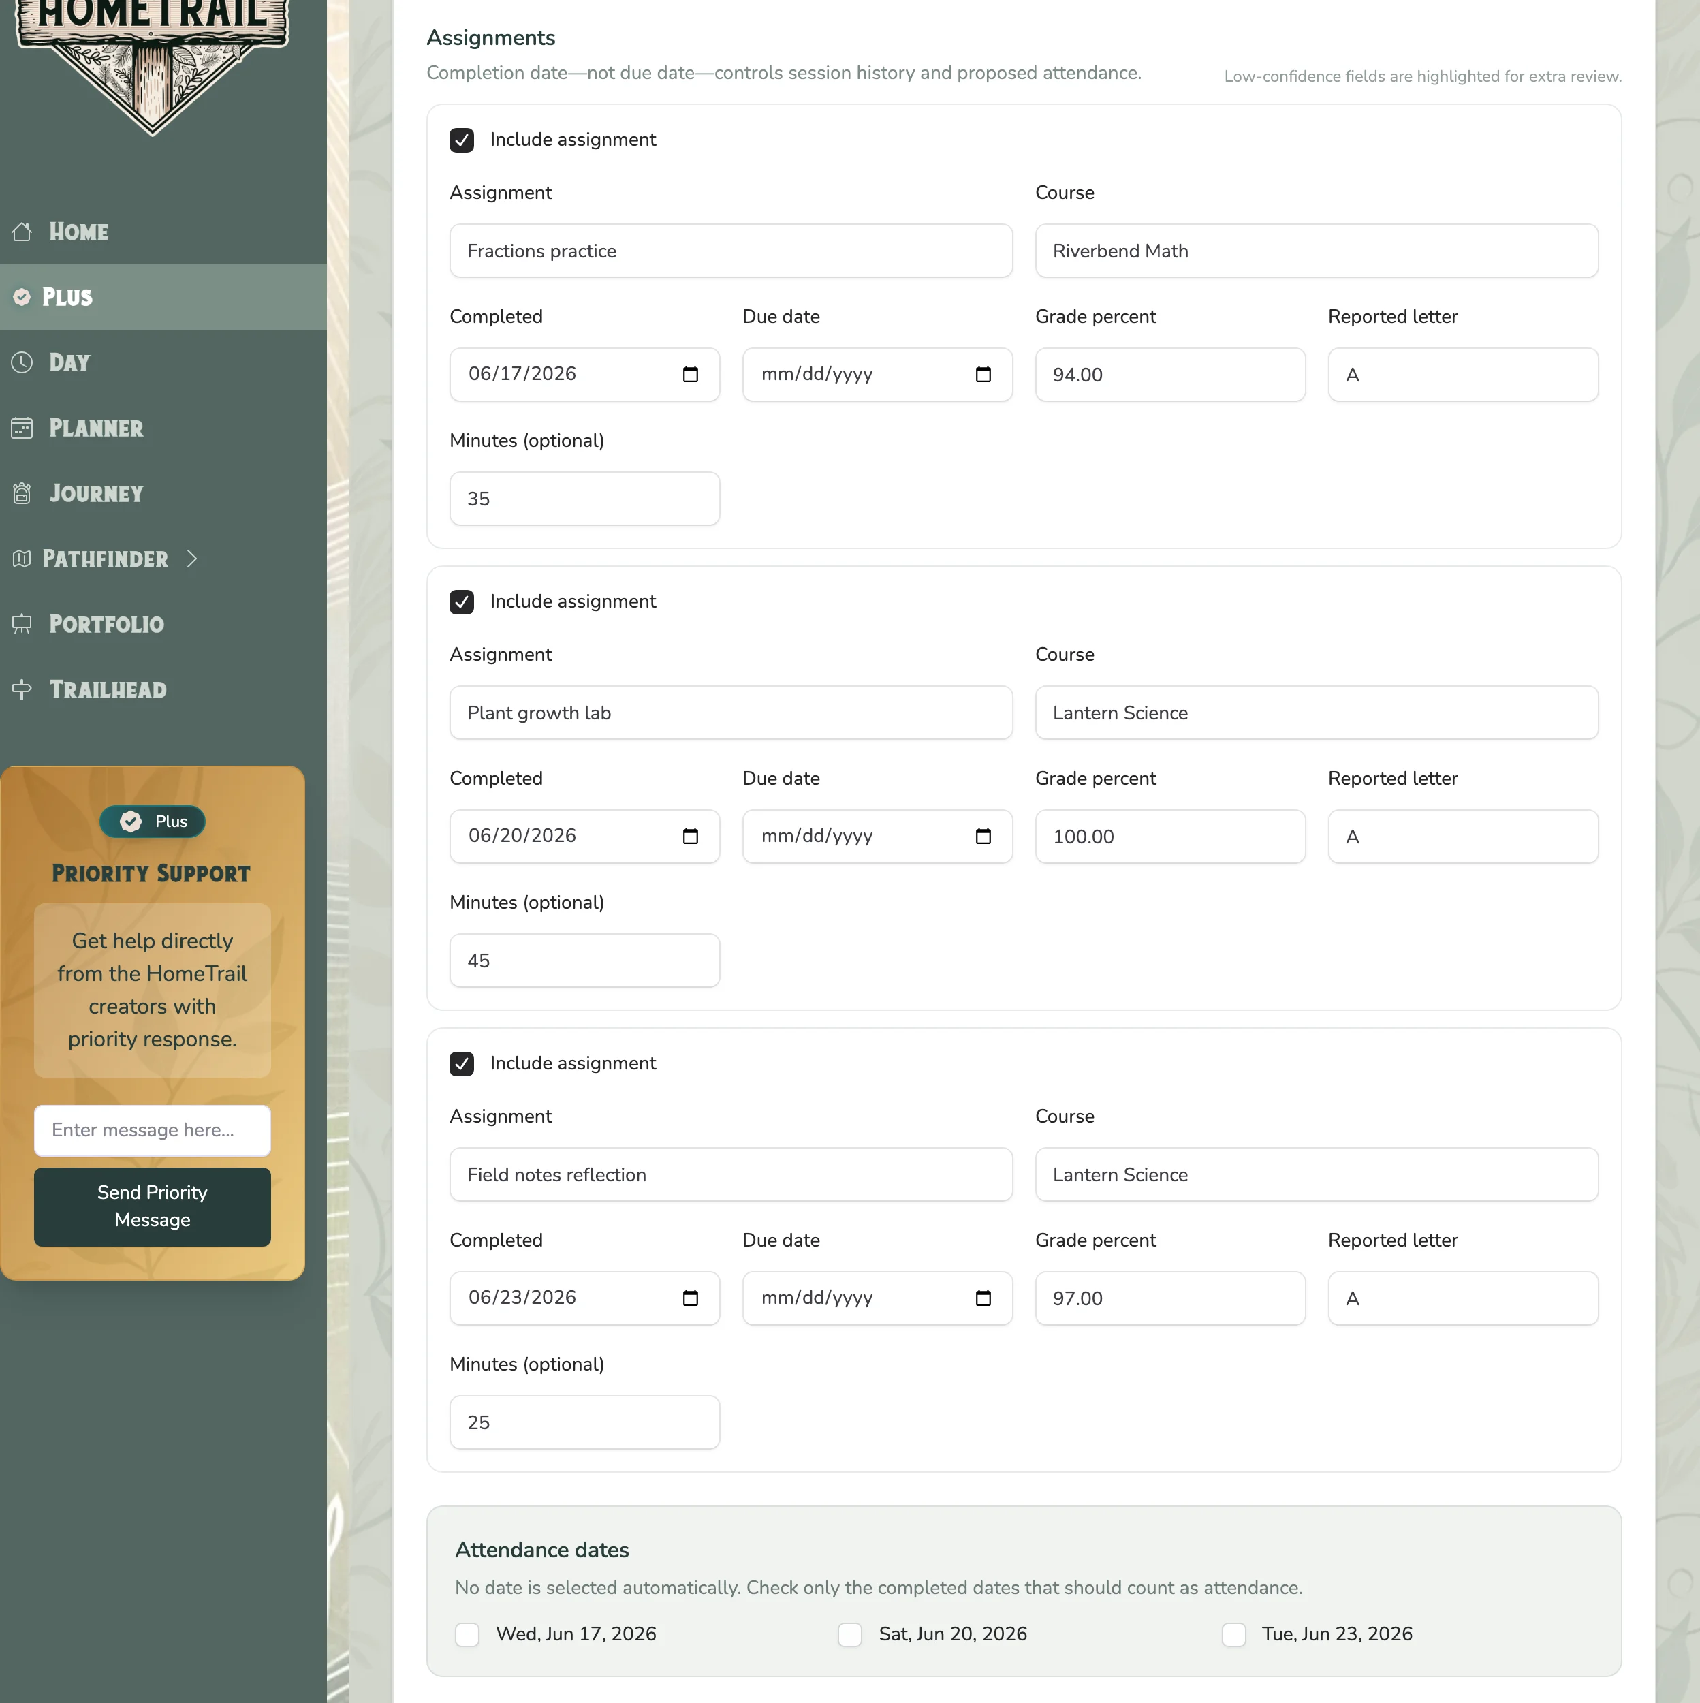
Task: Click the Plus badge checkmark icon in sidebar
Action: (x=22, y=297)
